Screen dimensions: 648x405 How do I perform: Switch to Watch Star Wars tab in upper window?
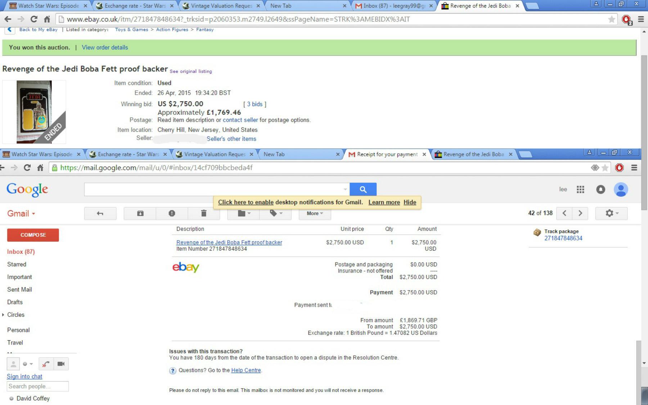[x=48, y=6]
